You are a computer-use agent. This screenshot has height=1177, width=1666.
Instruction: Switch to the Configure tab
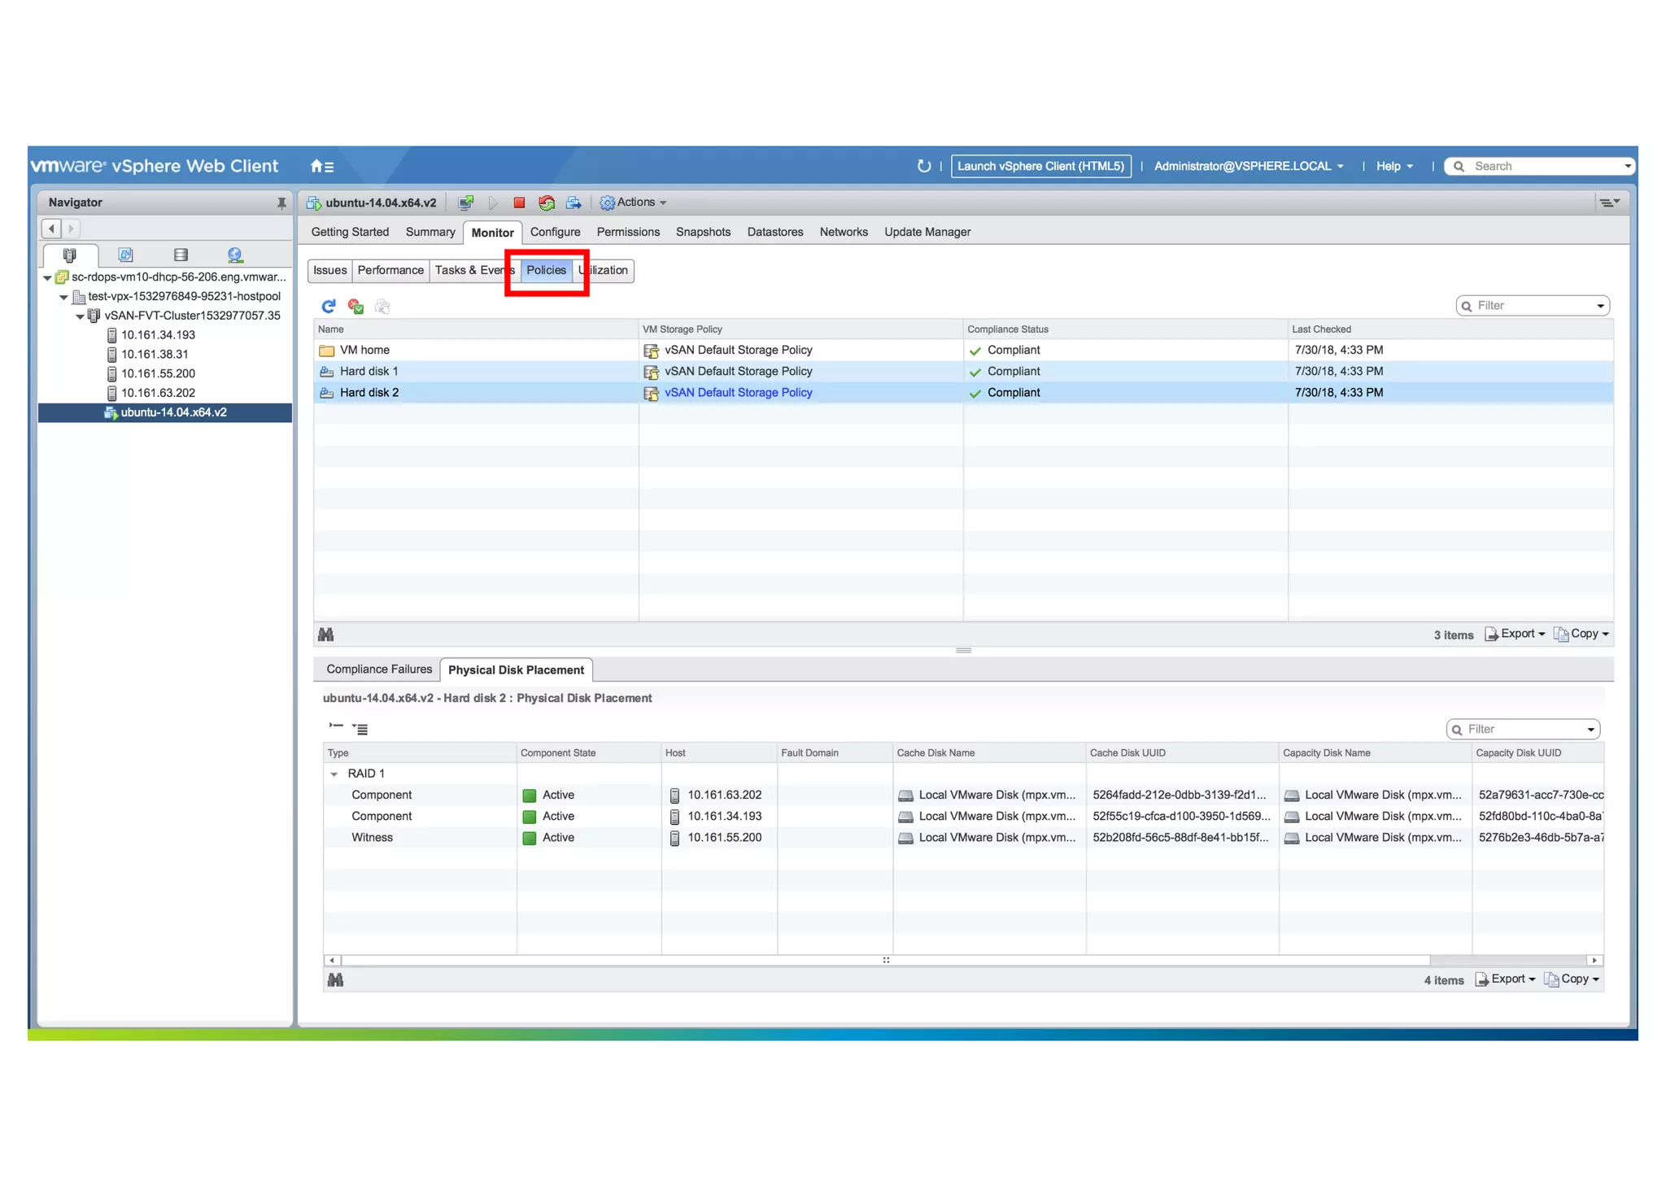pyautogui.click(x=555, y=233)
